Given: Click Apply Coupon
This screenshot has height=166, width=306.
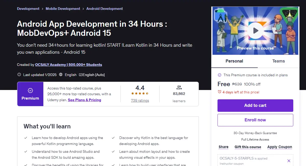Looking at the screenshot, I should click(x=280, y=147).
